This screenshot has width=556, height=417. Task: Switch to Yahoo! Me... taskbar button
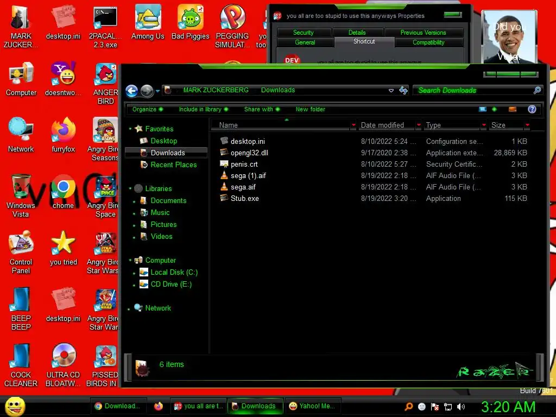pos(312,406)
